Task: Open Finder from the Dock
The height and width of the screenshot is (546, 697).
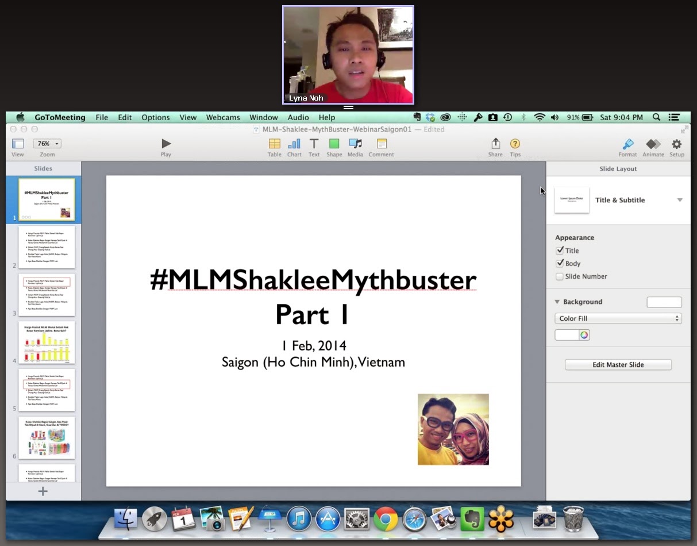Action: coord(125,519)
